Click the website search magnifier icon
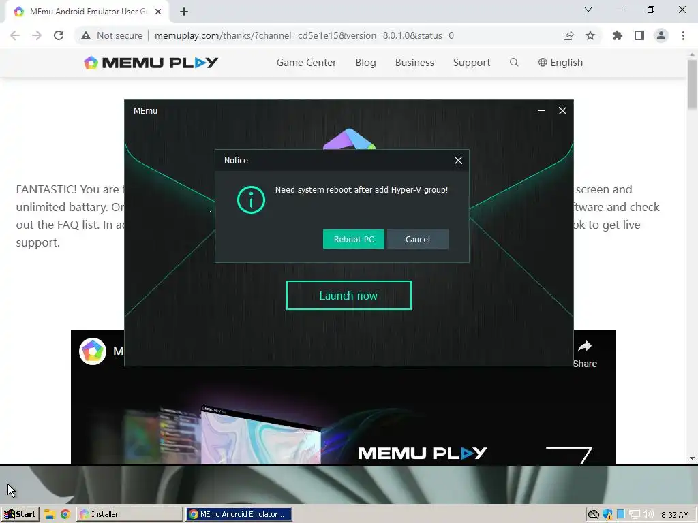 (514, 62)
